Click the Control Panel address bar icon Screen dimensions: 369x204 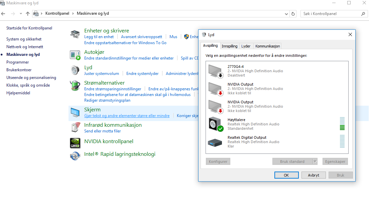[36, 14]
